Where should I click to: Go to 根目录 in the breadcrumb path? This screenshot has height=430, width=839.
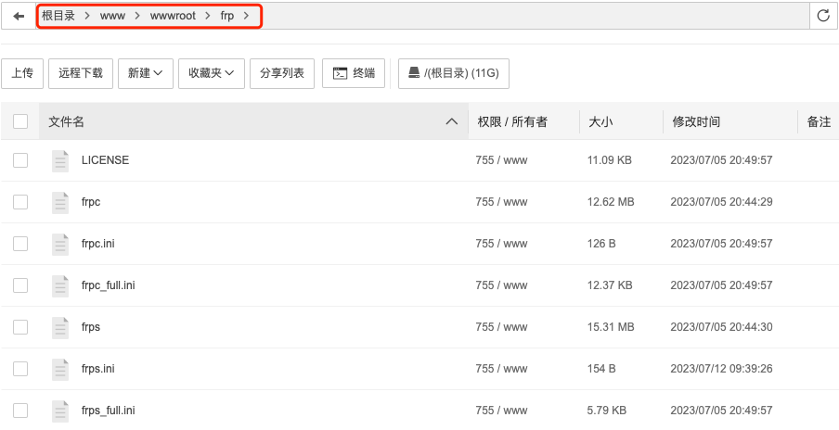click(58, 16)
